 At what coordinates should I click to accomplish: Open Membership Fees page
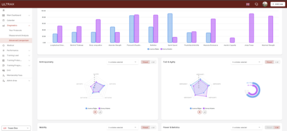click(x=14, y=75)
